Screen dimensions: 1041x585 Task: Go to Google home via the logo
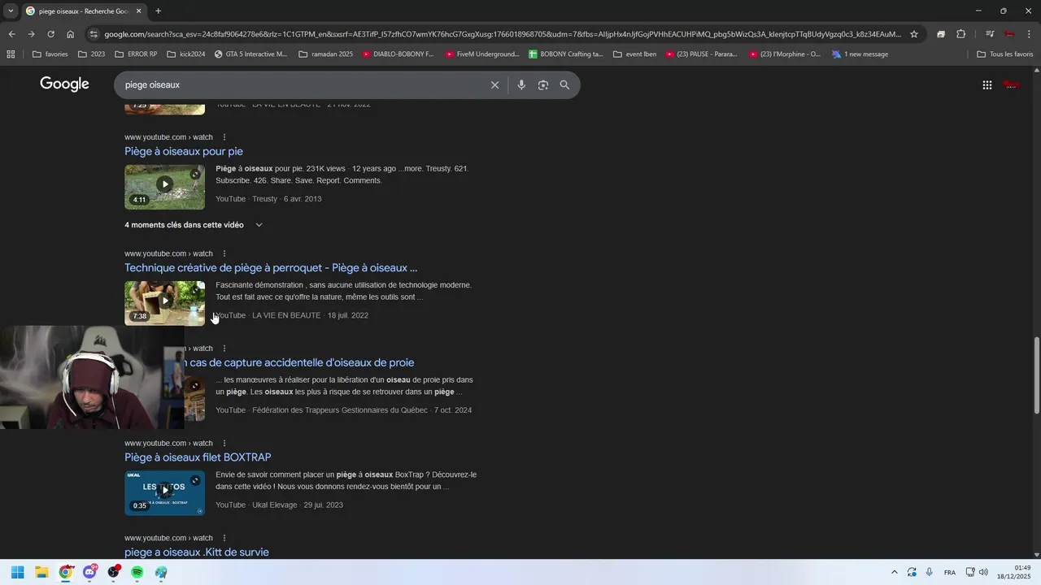pyautogui.click(x=64, y=84)
